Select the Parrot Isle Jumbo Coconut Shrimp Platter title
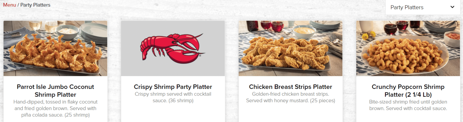The image size is (463, 122). click(55, 91)
